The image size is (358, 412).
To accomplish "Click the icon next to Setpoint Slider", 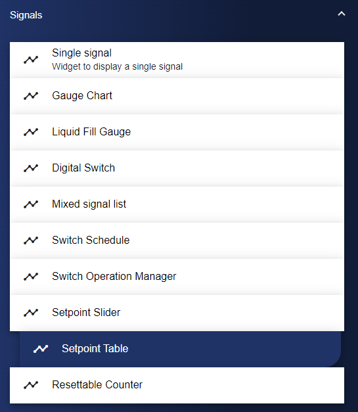I will (x=31, y=313).
